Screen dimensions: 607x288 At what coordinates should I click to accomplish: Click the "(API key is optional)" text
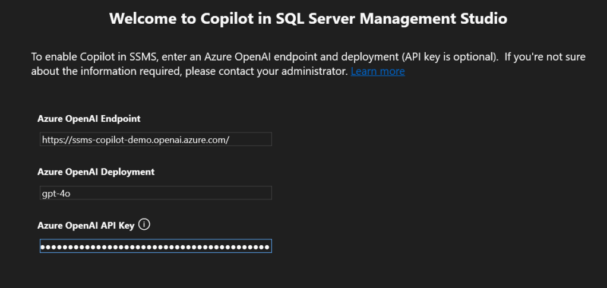pos(450,57)
